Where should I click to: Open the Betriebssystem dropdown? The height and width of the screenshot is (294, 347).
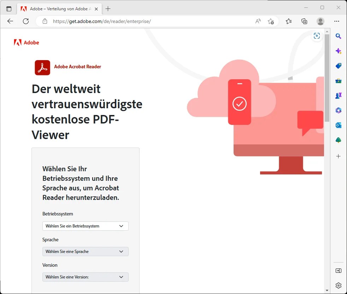(x=86, y=226)
